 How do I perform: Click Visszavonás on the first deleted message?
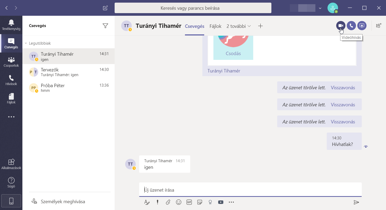pyautogui.click(x=343, y=88)
